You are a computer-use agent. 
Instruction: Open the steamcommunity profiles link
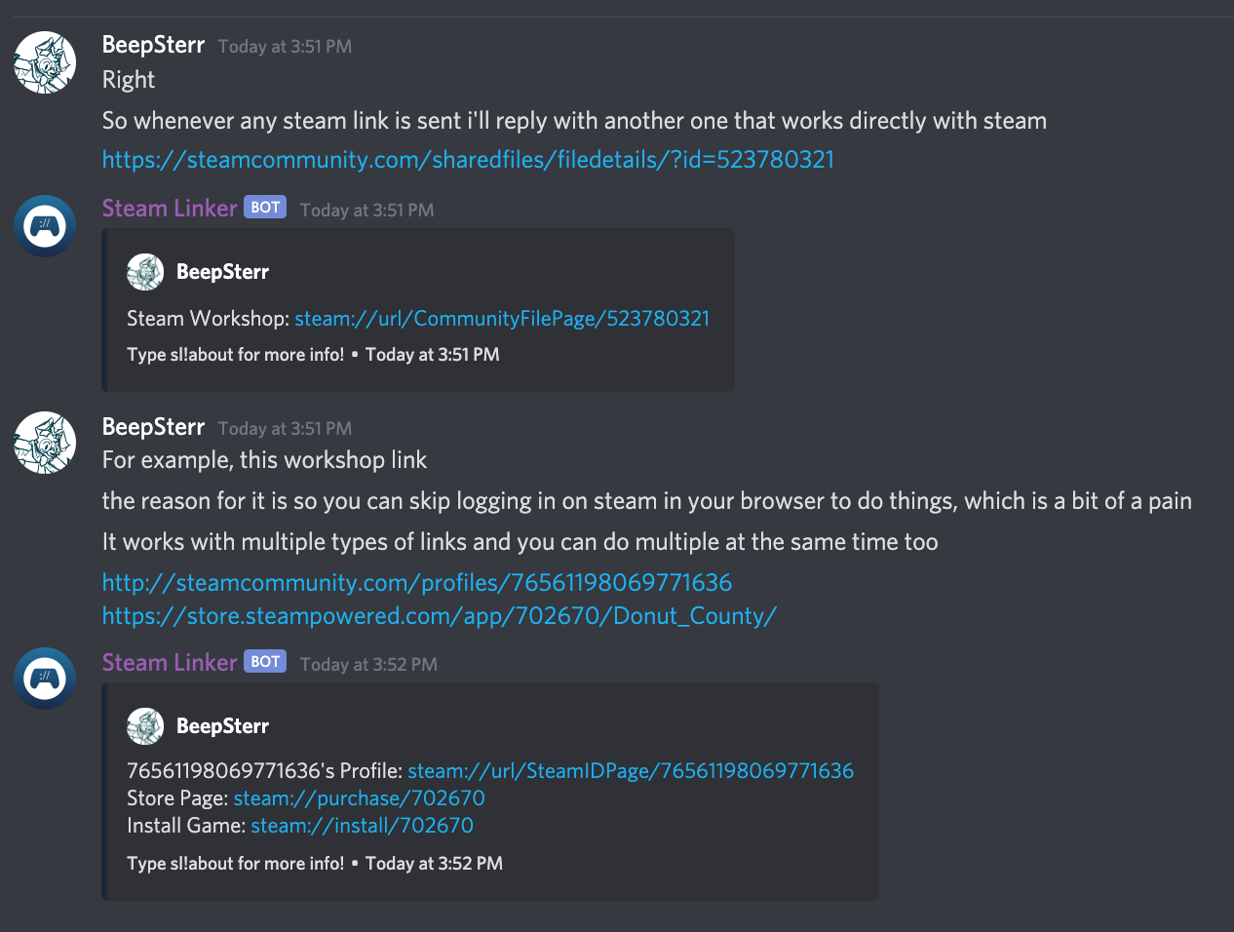(x=417, y=582)
